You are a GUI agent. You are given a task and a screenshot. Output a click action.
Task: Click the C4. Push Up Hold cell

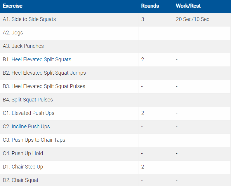23,153
